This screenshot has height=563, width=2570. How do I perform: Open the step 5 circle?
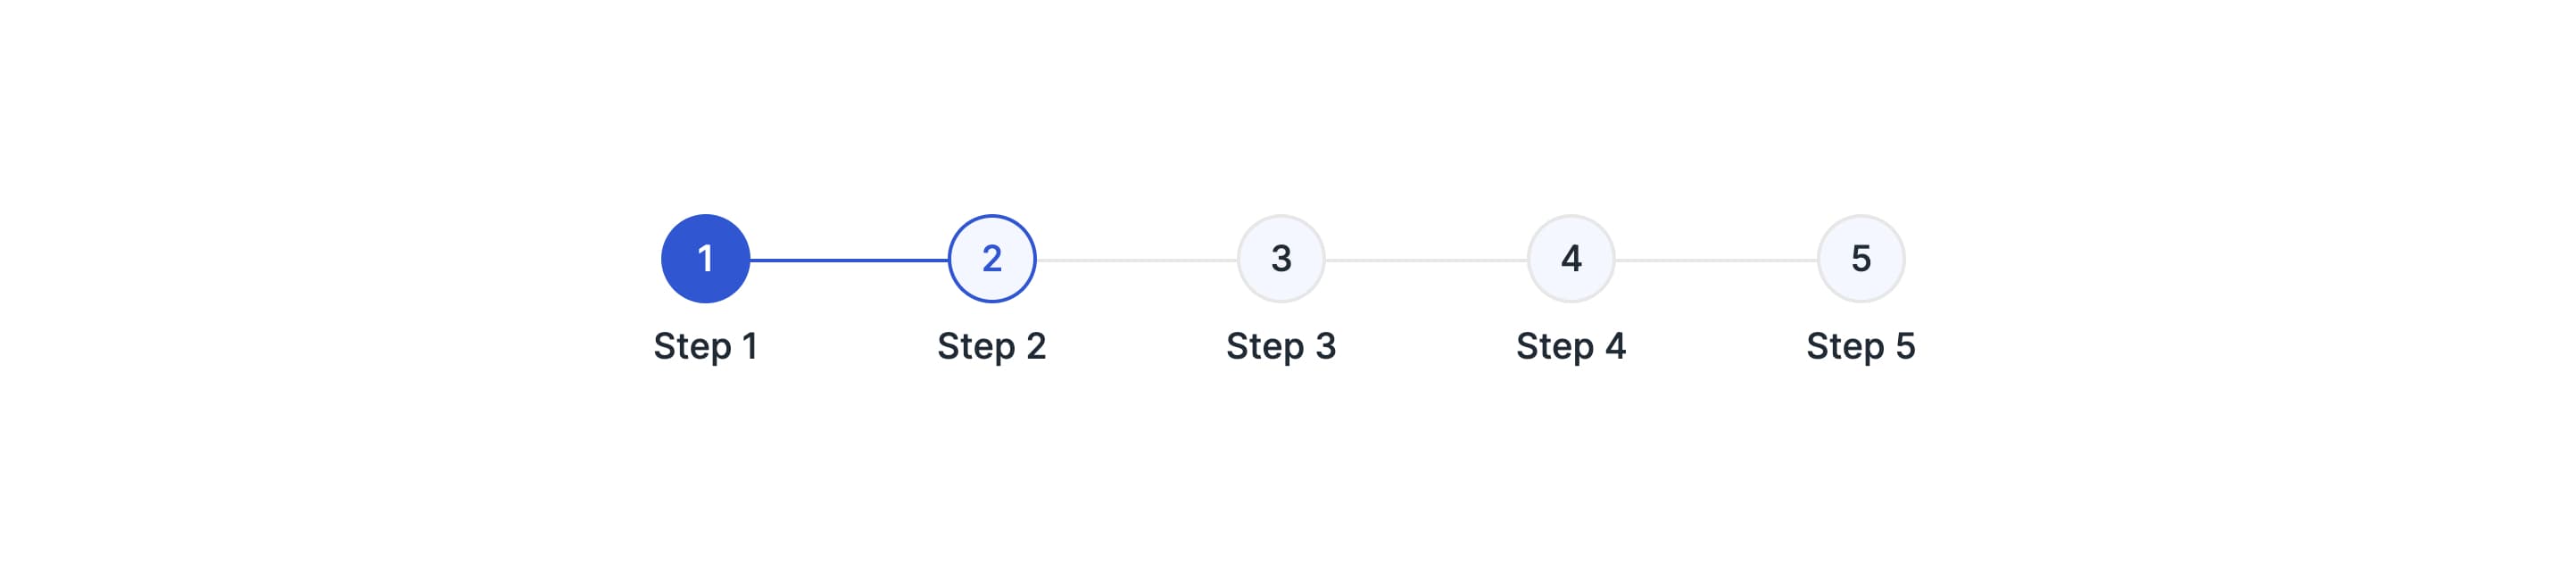(x=1861, y=259)
